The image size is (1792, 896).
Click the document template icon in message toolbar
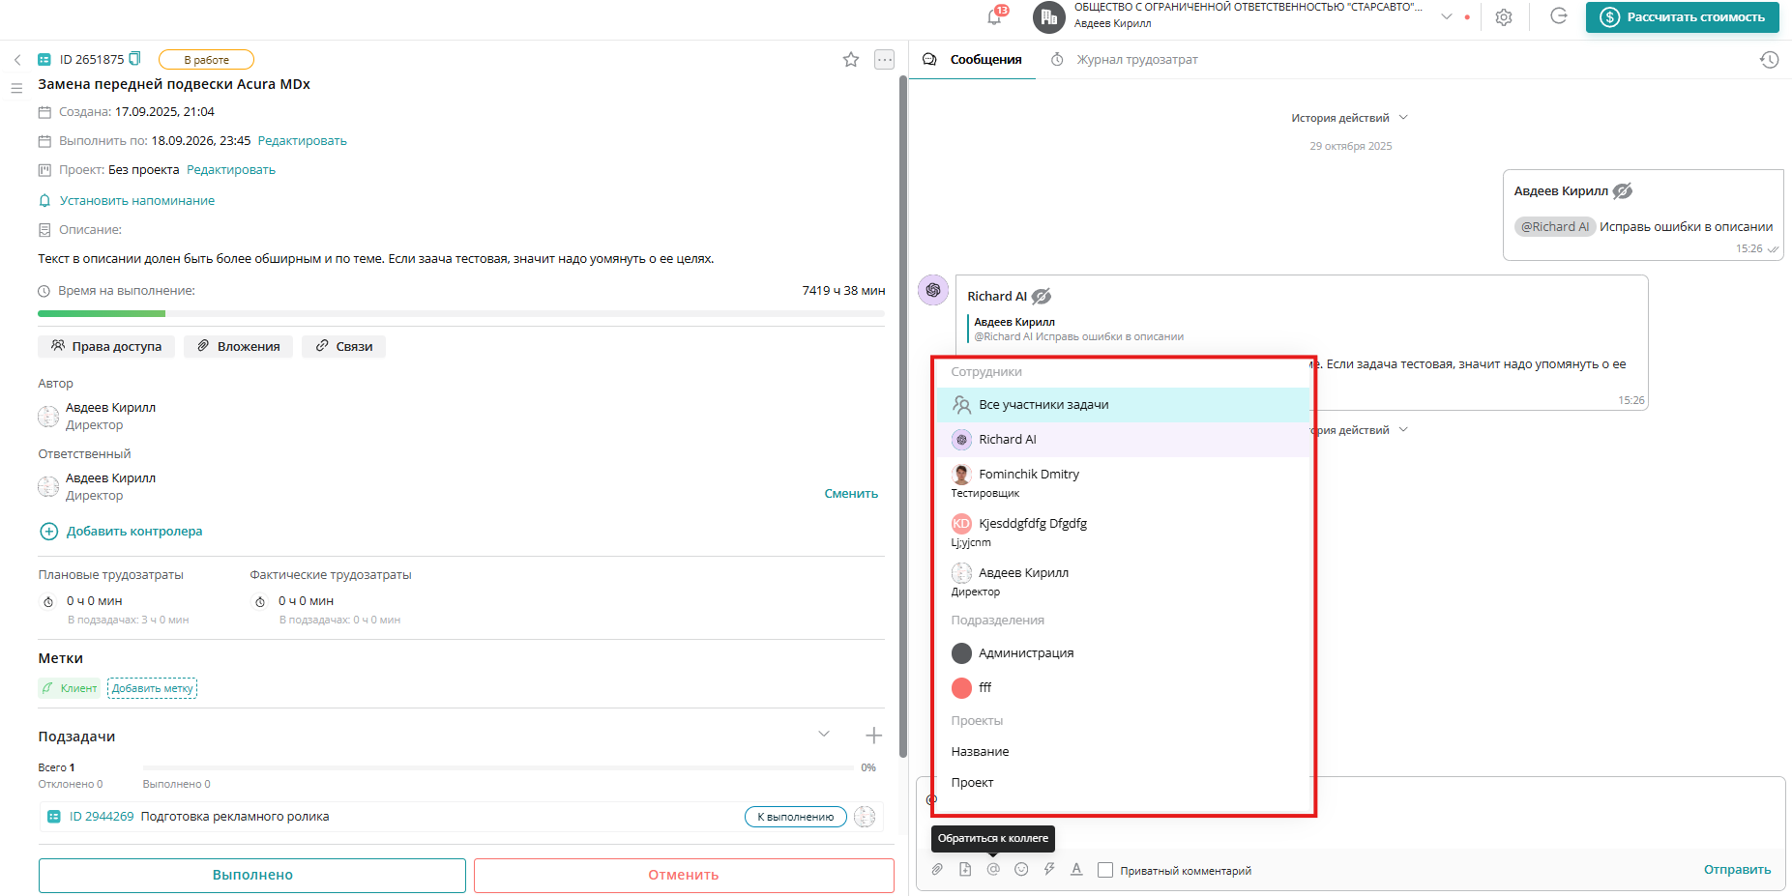coord(965,870)
